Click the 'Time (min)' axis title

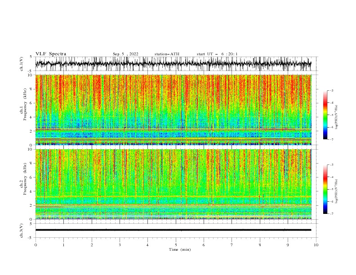point(180,249)
